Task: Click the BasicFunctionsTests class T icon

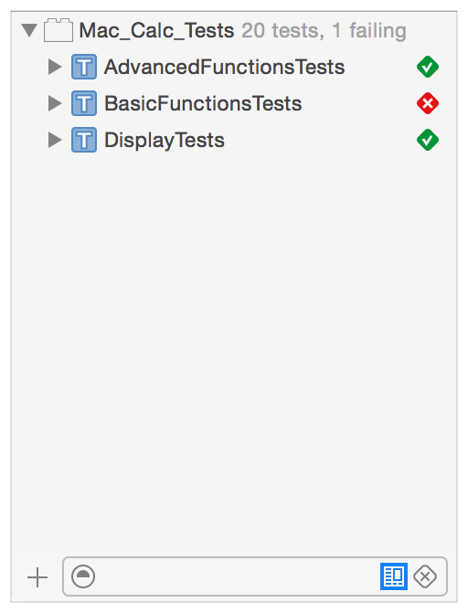Action: [84, 103]
